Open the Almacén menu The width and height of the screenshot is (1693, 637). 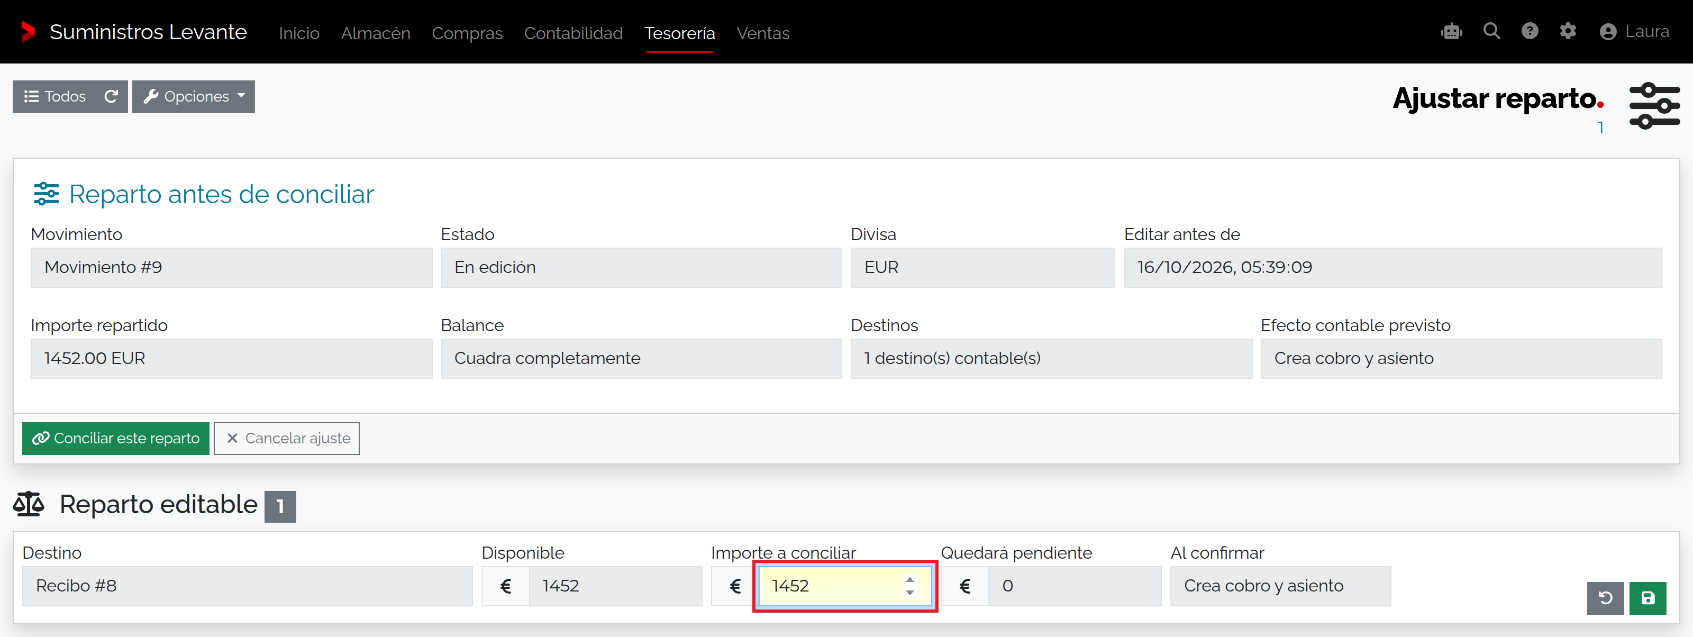(x=375, y=33)
